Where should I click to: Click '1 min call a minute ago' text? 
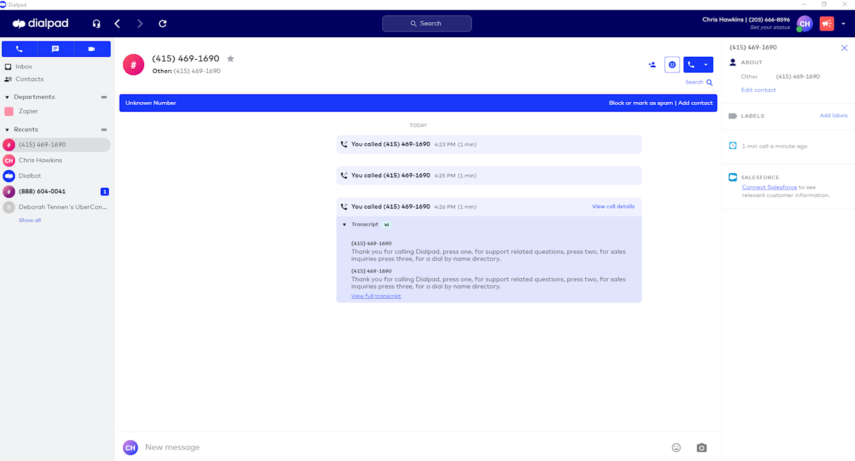(x=774, y=146)
